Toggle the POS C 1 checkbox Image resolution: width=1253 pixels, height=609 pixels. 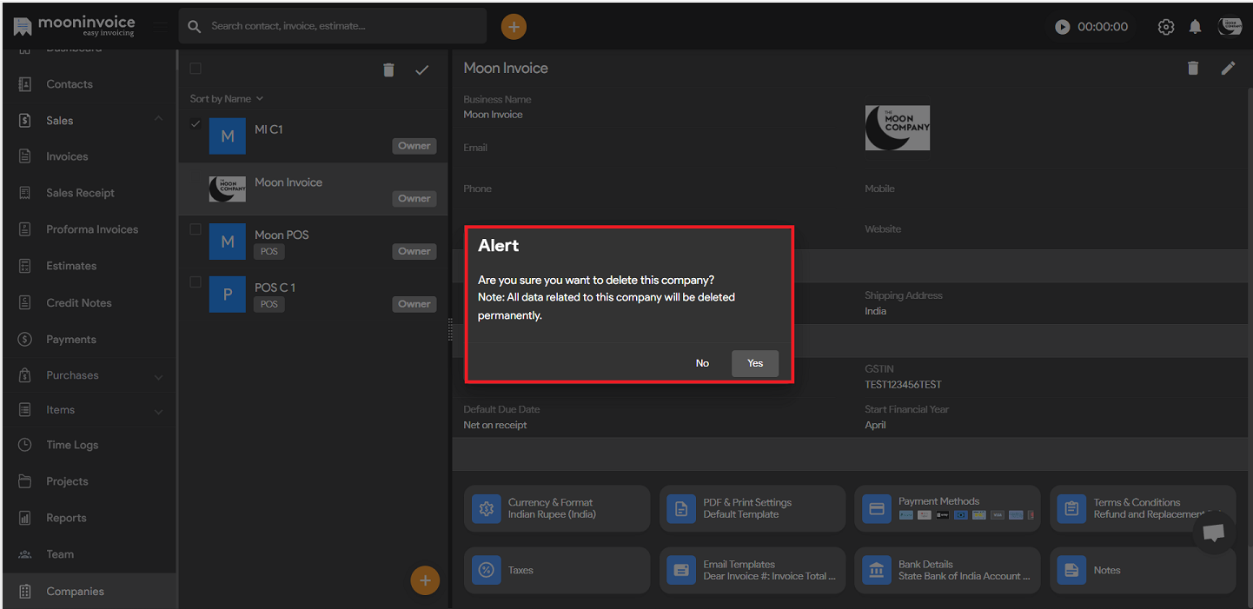pos(196,281)
